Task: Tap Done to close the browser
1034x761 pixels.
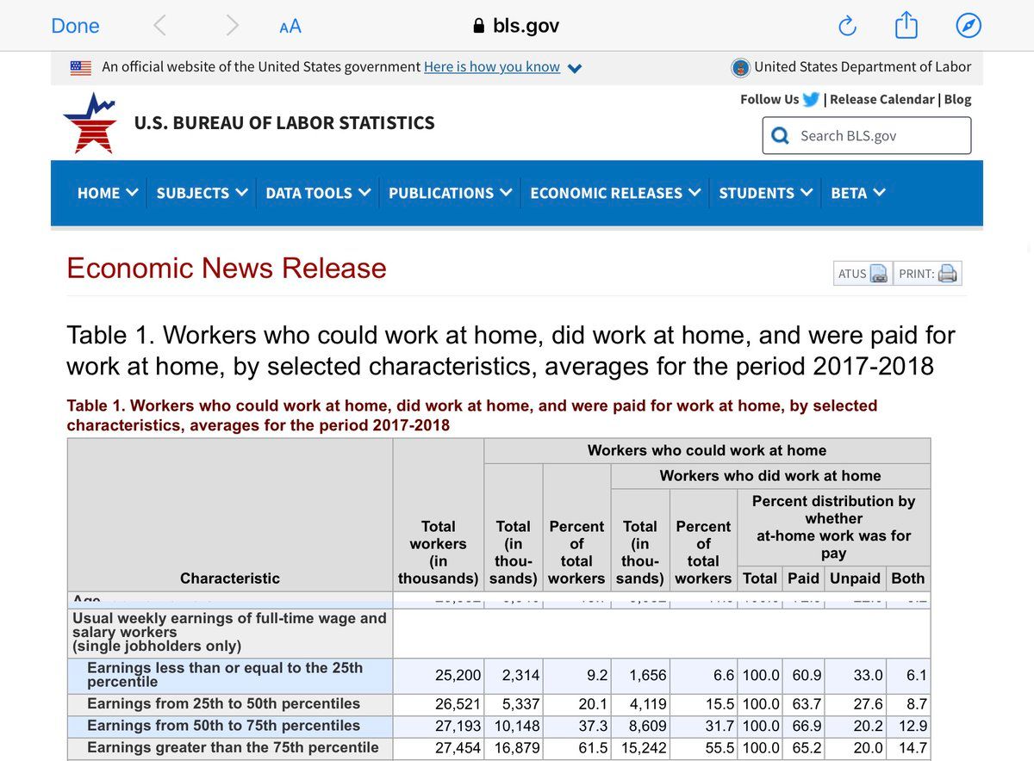Action: click(75, 26)
